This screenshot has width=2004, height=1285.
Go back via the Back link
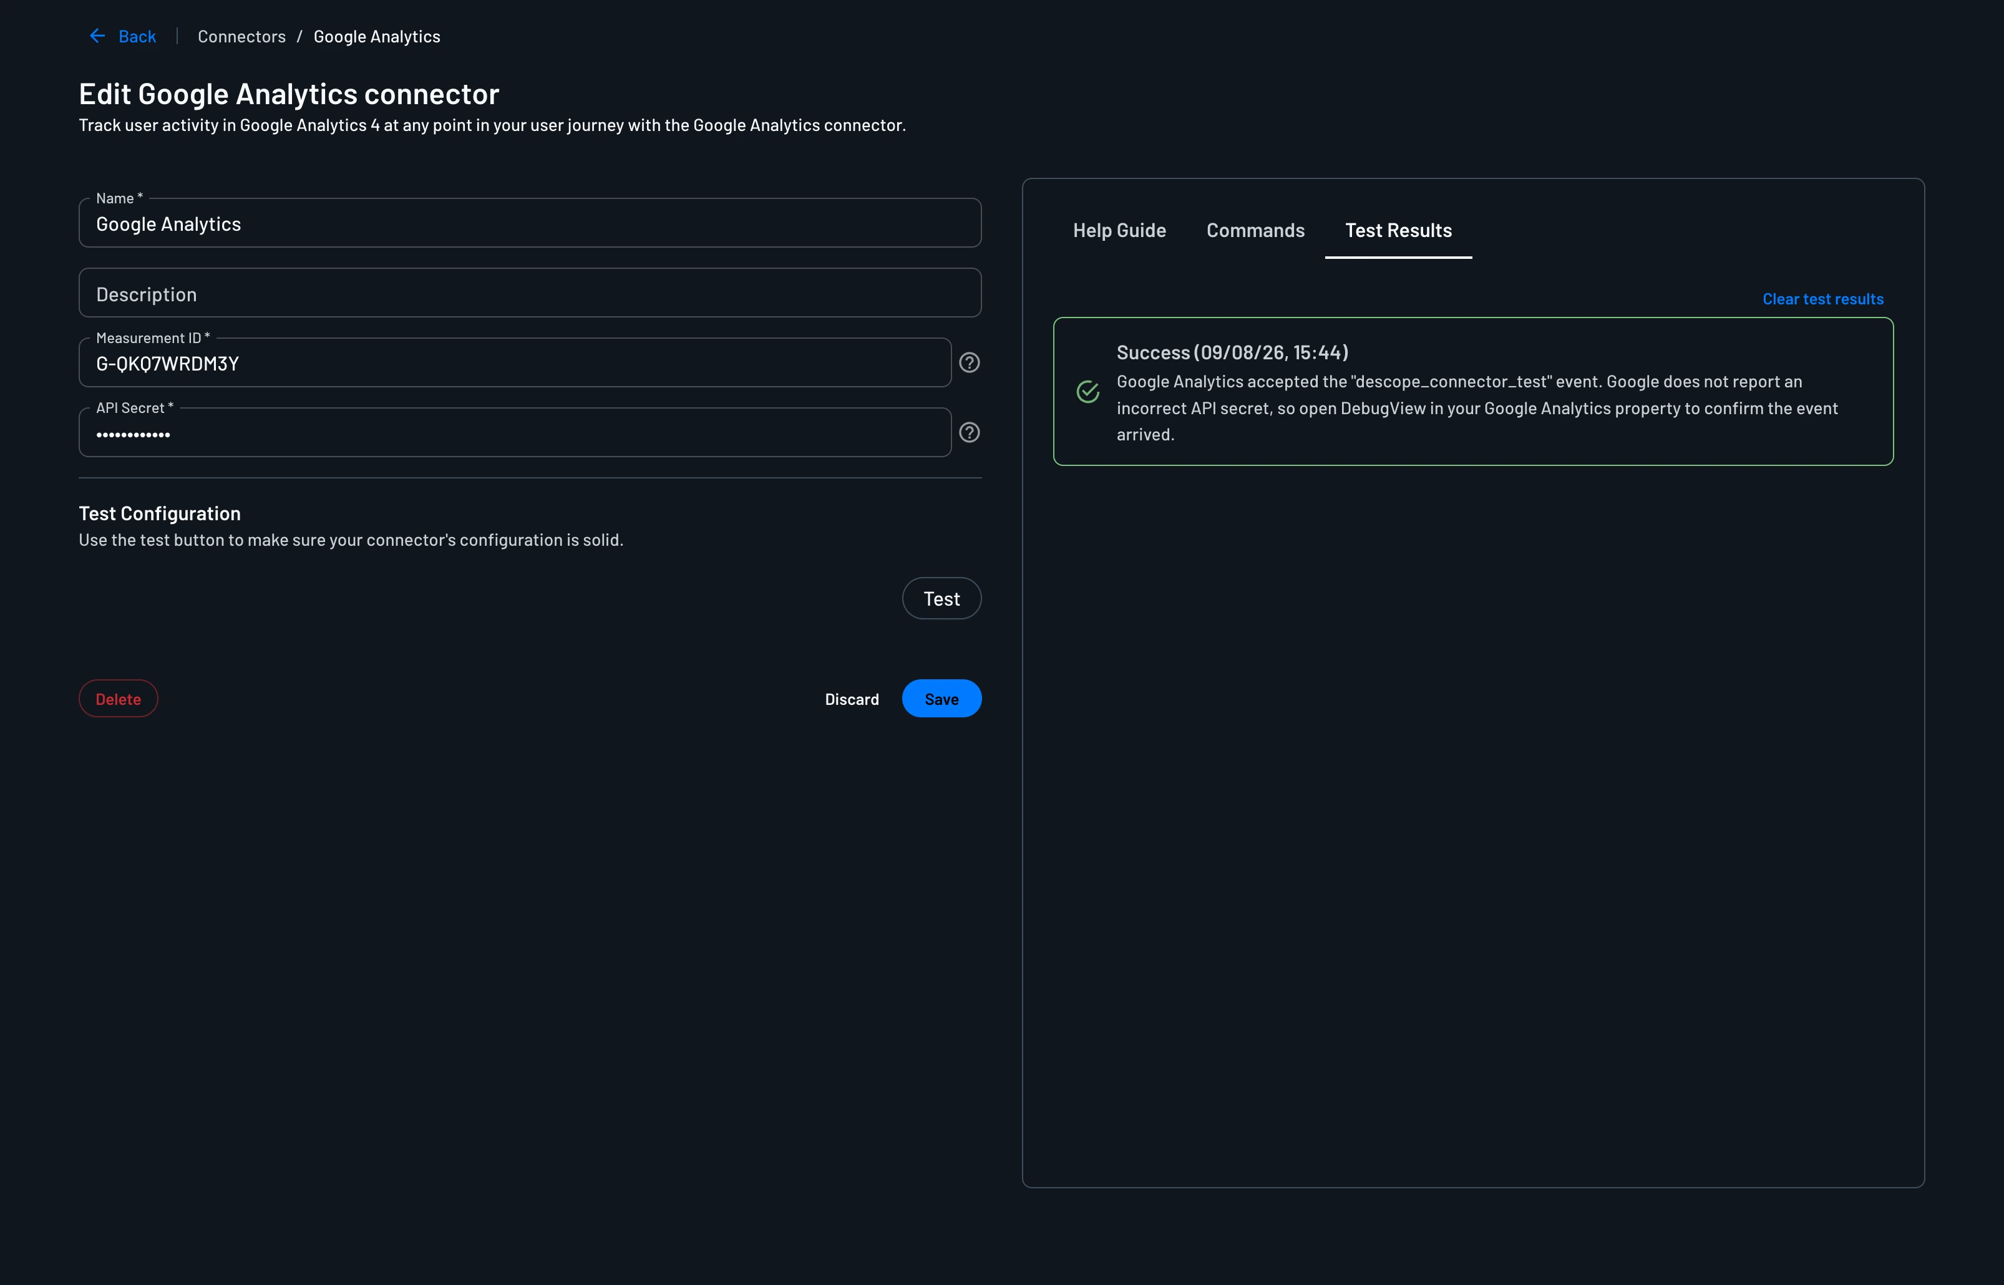(x=137, y=37)
